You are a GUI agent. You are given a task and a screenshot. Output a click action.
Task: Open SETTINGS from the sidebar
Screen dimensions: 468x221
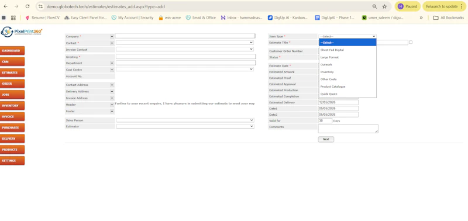12,161
